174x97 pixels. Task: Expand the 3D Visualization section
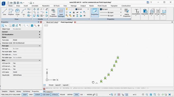tap(39, 34)
